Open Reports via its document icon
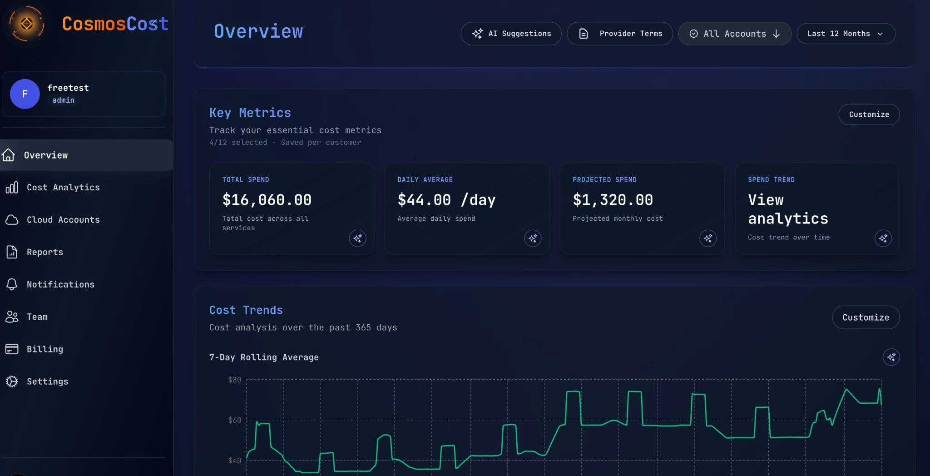The image size is (930, 476). click(x=12, y=252)
